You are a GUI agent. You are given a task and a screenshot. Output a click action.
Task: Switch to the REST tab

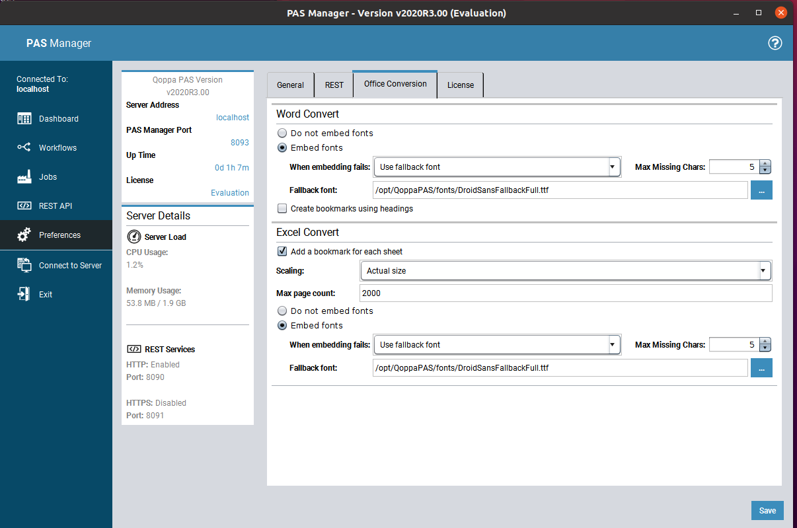pyautogui.click(x=334, y=85)
